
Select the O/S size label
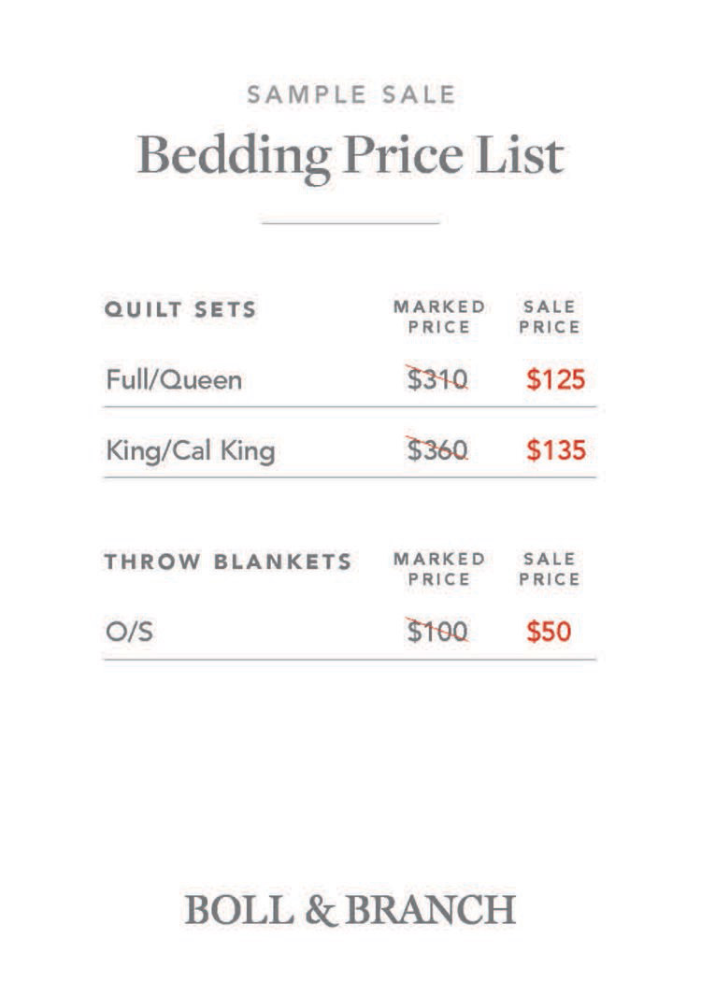tap(129, 633)
